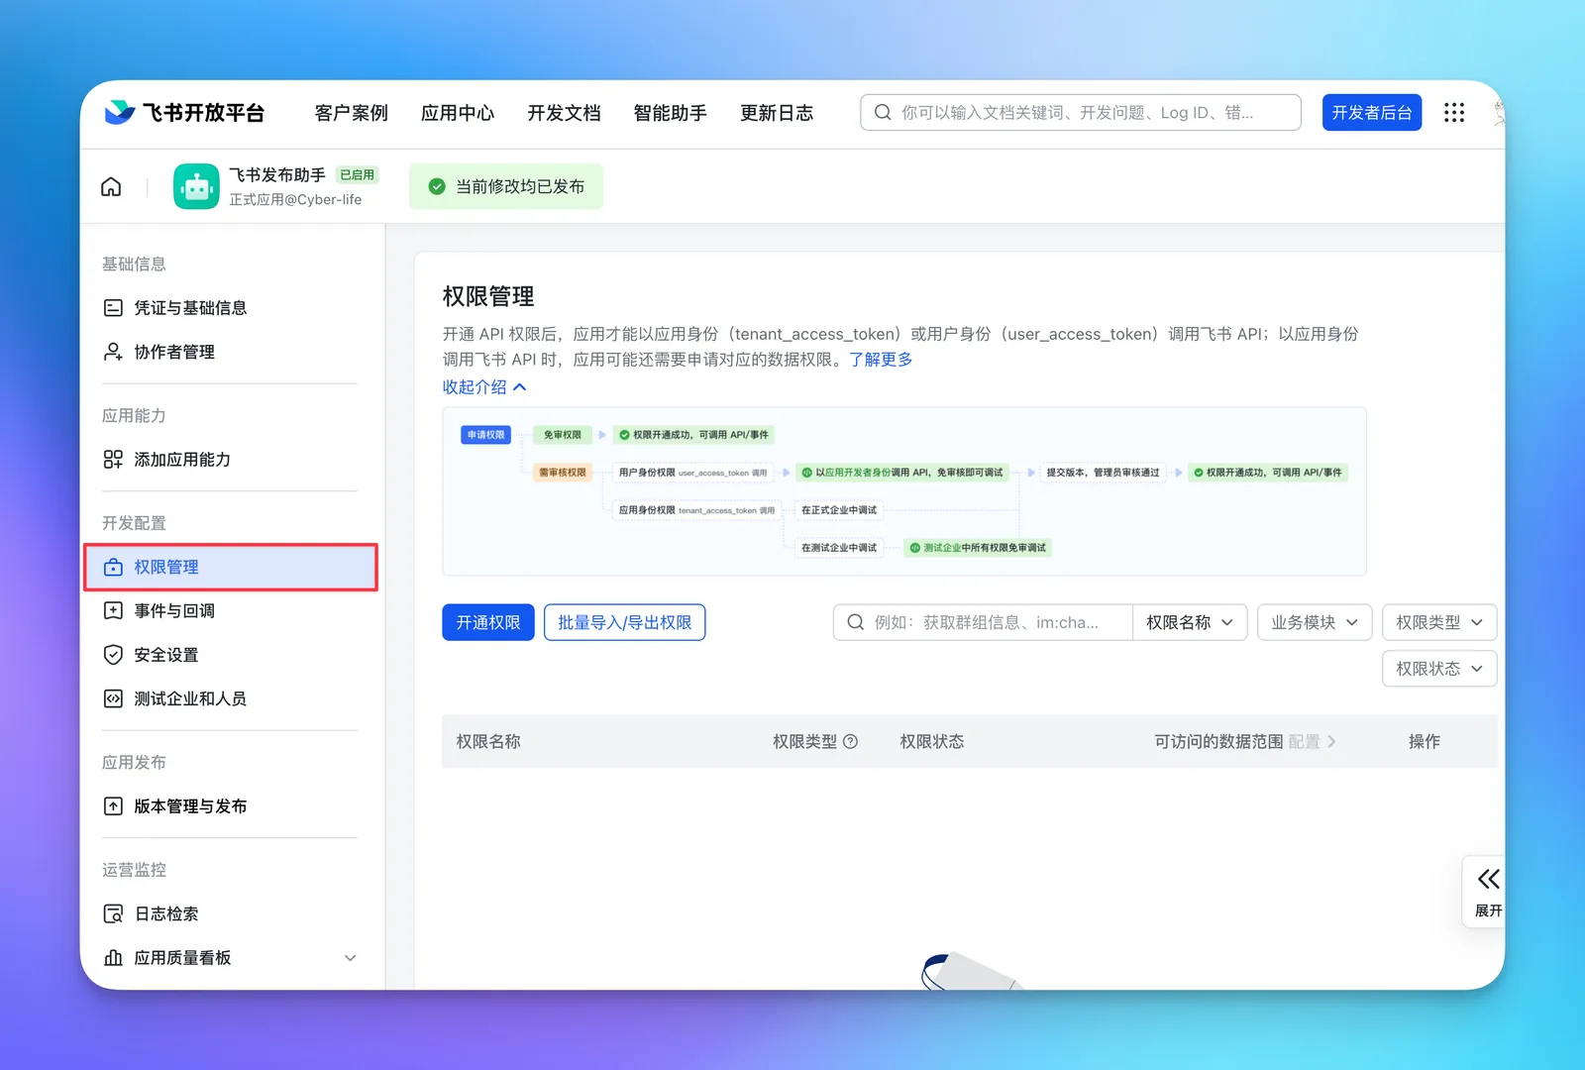
Task: Click the 应用质量看板 chart icon
Action: tap(114, 958)
